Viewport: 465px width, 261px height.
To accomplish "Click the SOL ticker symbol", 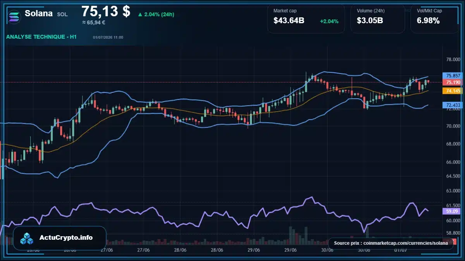I will click(x=62, y=15).
